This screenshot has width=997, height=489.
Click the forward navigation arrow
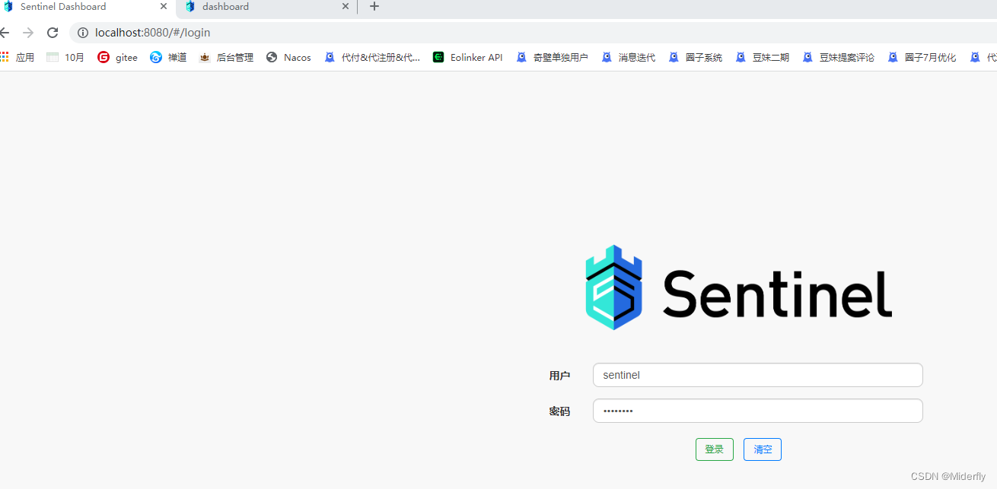tap(29, 33)
